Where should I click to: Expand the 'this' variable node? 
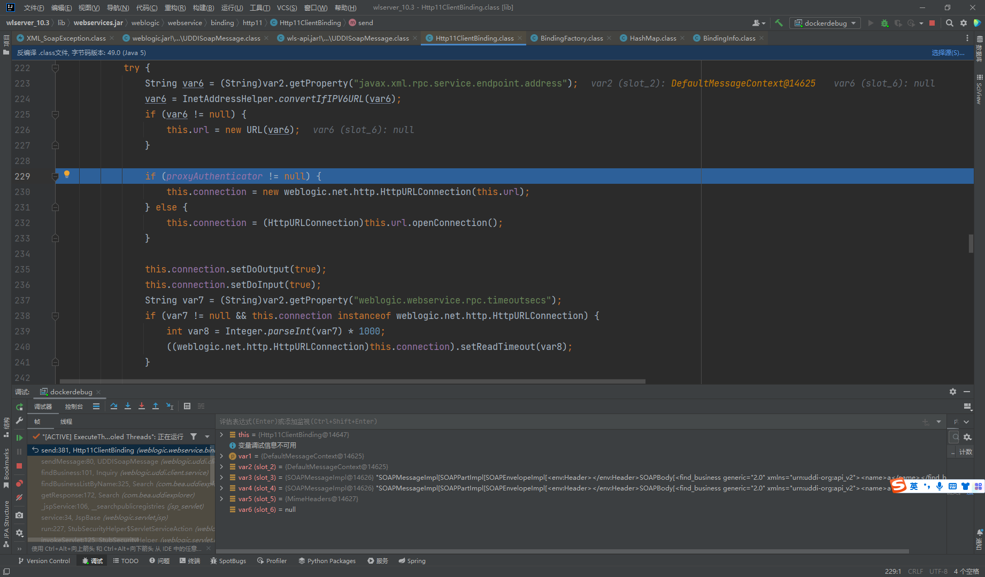[222, 434]
